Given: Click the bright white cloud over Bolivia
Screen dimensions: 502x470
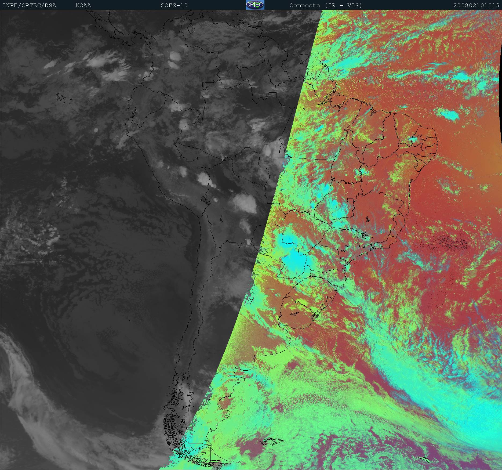Looking at the screenshot, I should 244,203.
